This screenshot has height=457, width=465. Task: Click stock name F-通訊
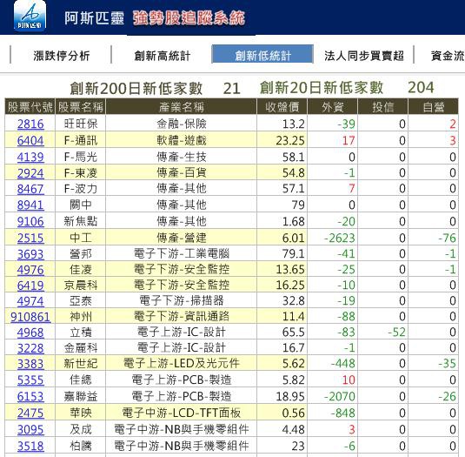[81, 140]
